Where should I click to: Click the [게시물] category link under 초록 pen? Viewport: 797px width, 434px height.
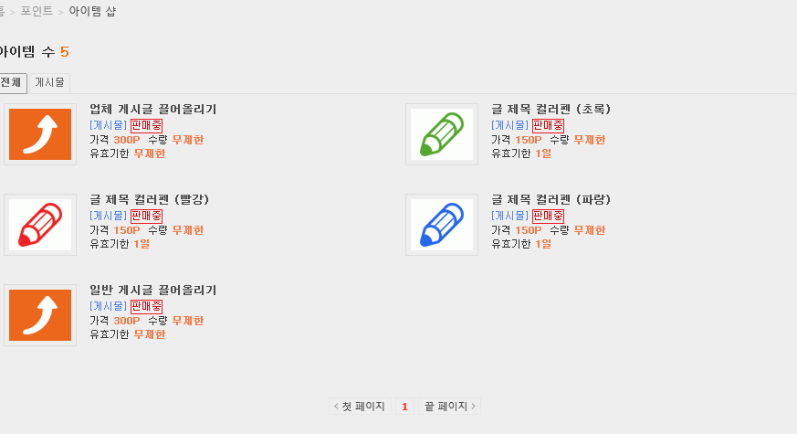tap(509, 125)
